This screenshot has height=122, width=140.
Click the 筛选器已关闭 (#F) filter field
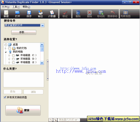(69, 120)
